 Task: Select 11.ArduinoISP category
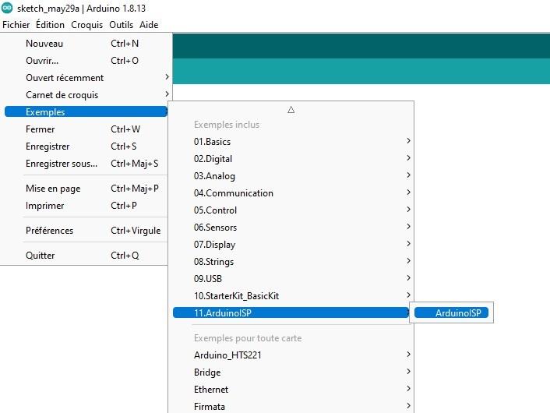coord(291,313)
